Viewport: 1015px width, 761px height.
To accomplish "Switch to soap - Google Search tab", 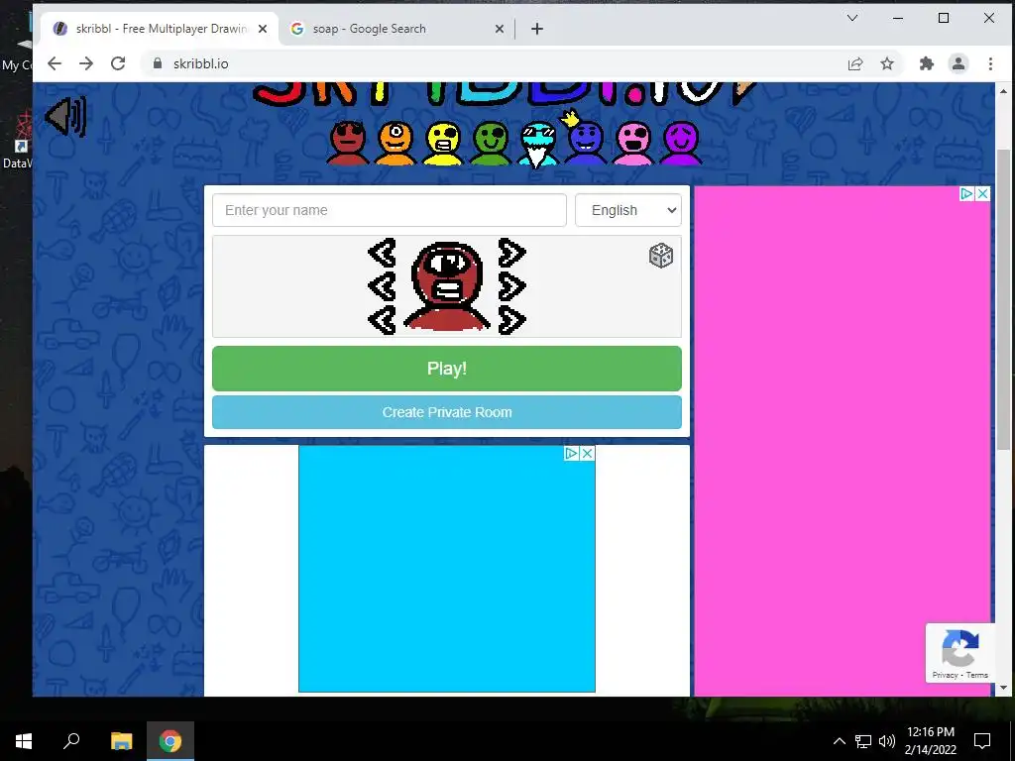I will point(396,29).
